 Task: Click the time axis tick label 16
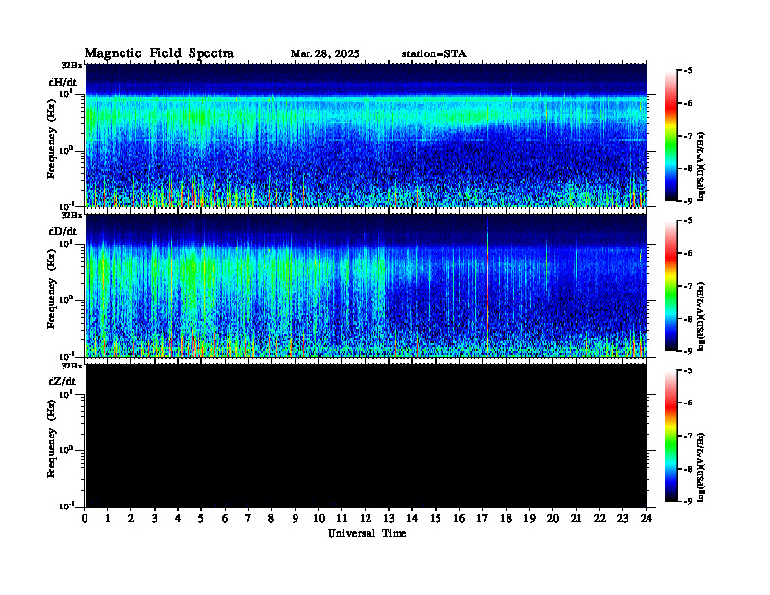click(459, 518)
